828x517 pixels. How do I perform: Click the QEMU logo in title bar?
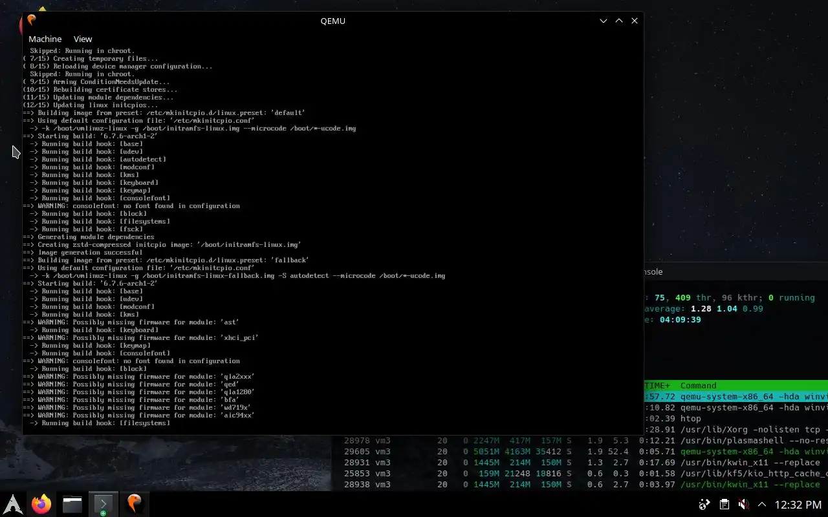31,21
